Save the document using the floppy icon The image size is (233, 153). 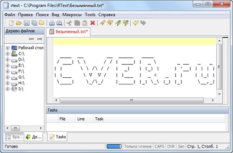coord(27,23)
